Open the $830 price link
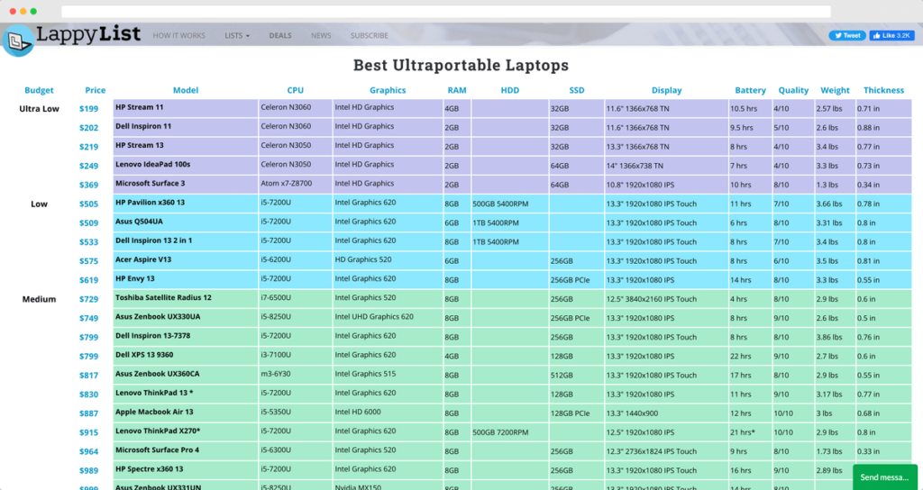Image resolution: width=923 pixels, height=490 pixels. (x=89, y=395)
